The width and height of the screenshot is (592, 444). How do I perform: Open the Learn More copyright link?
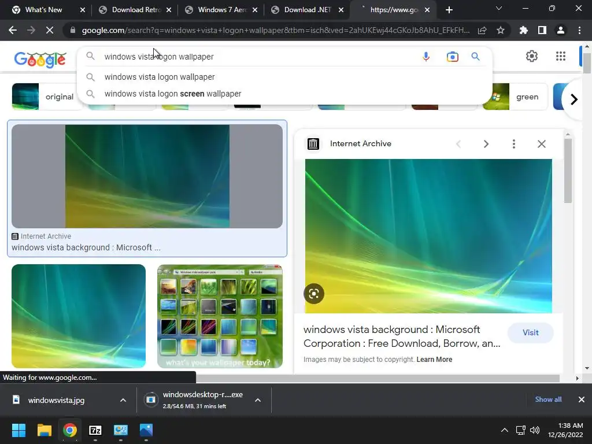point(434,360)
